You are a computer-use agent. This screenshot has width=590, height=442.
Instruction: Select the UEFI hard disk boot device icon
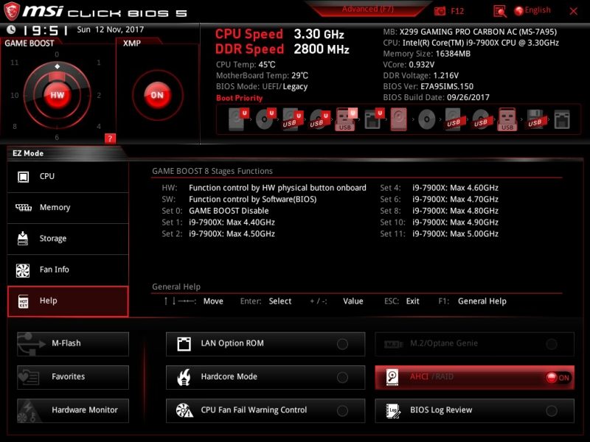[238, 119]
